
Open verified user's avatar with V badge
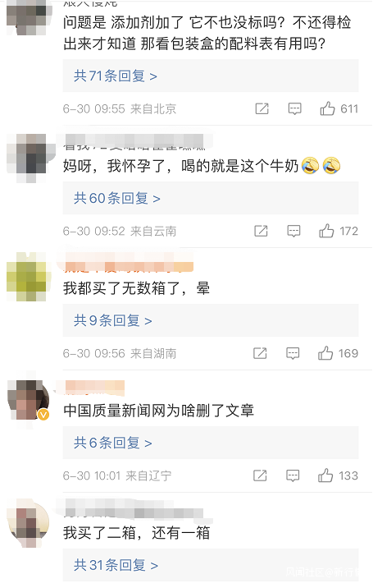[x=29, y=399]
